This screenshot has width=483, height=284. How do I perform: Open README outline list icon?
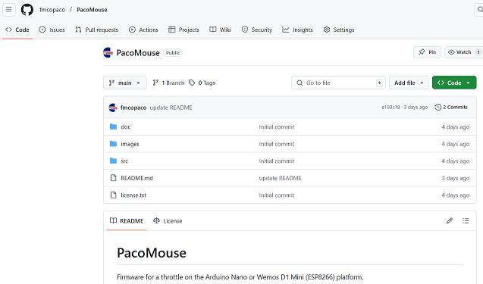pyautogui.click(x=466, y=220)
